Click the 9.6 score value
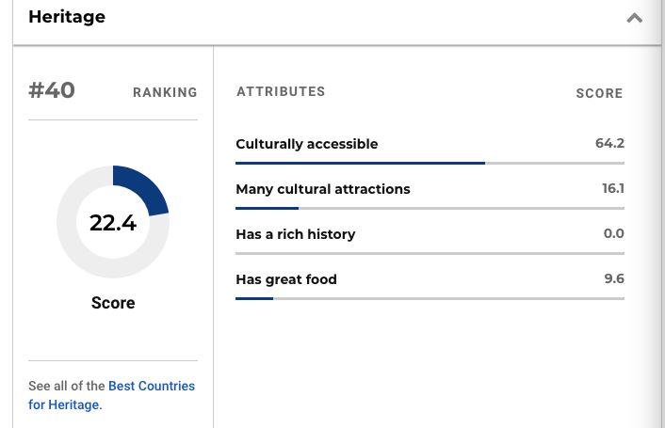 click(x=614, y=278)
